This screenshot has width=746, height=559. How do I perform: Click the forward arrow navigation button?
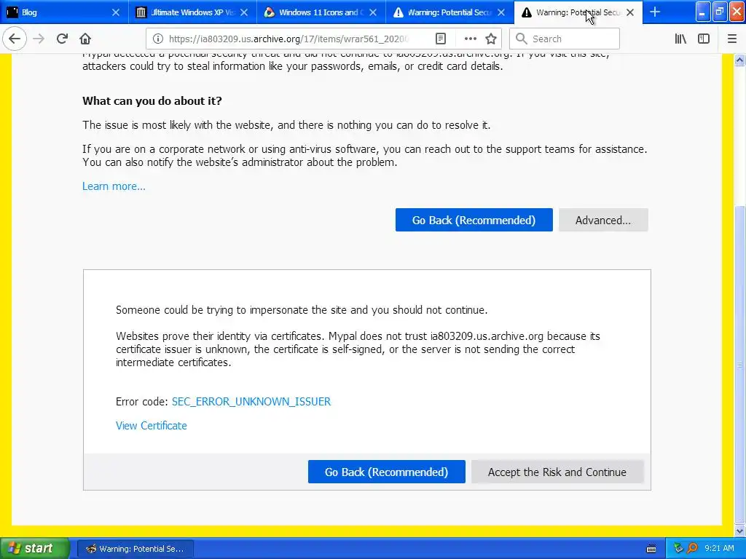pos(39,39)
